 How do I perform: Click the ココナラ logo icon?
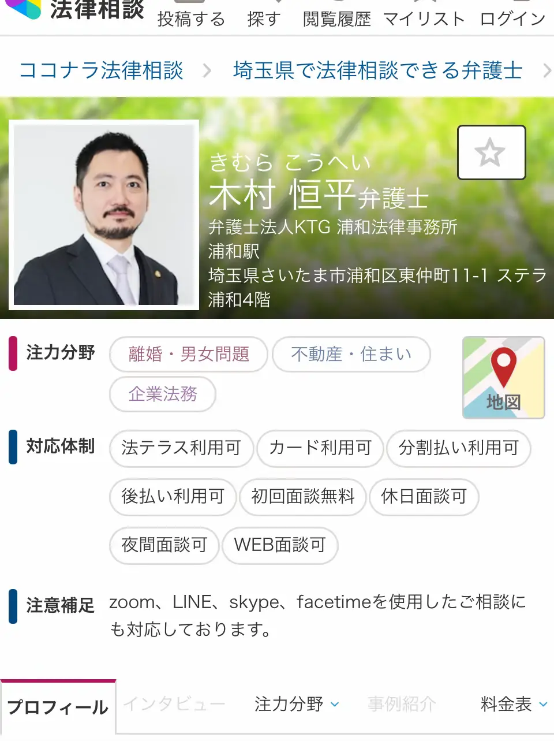click(x=23, y=9)
